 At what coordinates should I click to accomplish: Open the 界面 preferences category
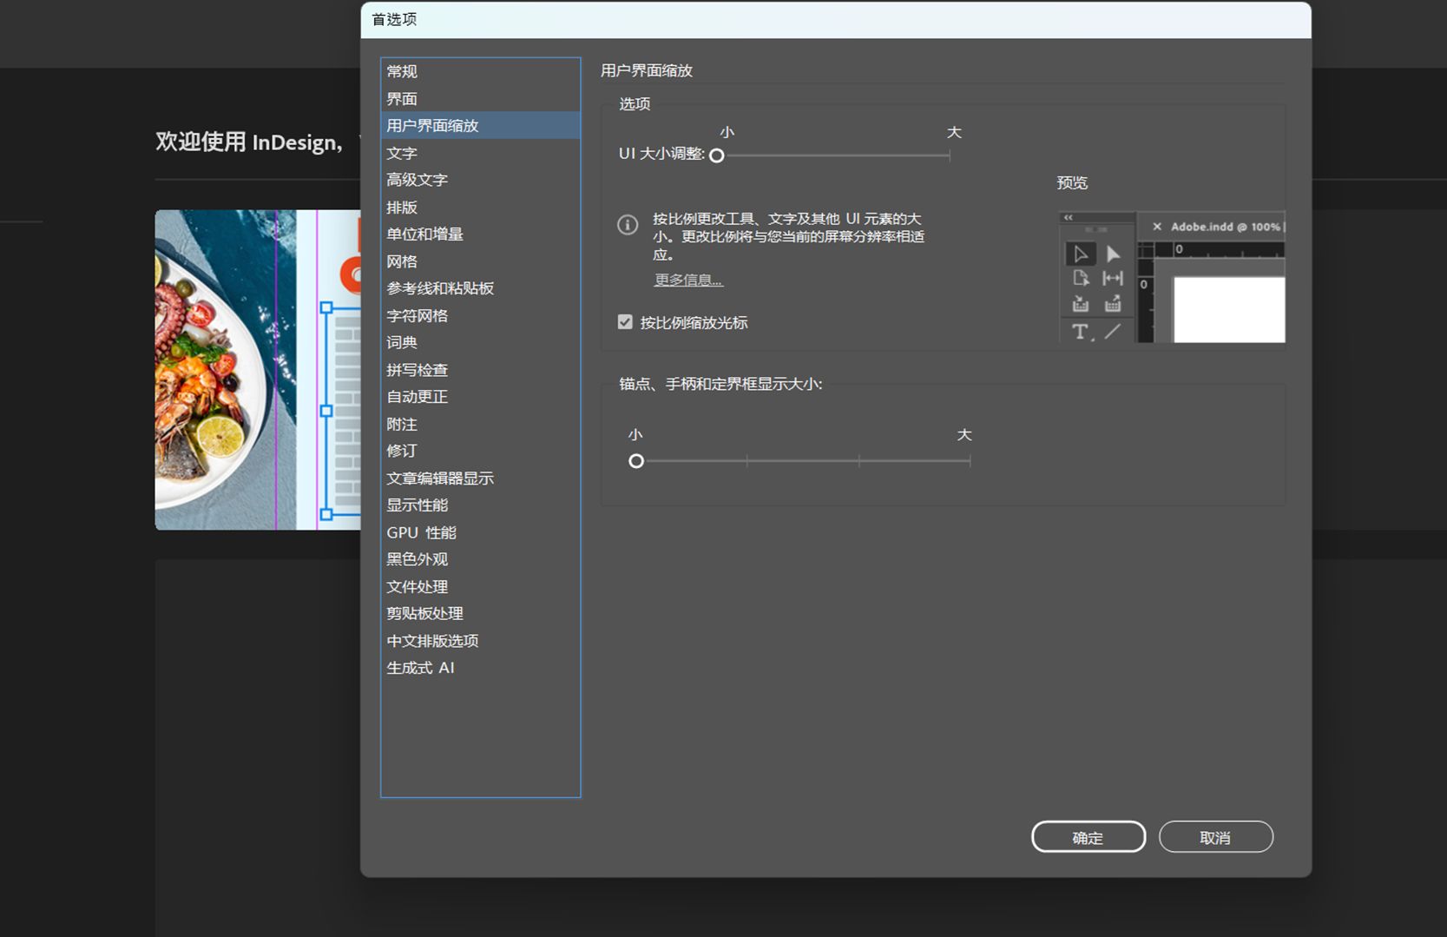click(x=480, y=99)
